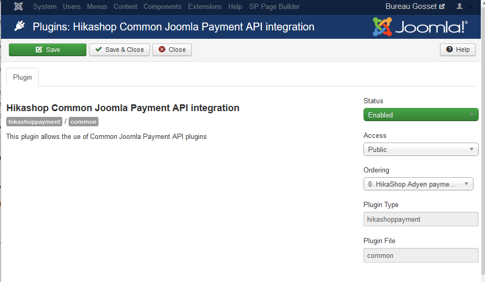The image size is (485, 282).
Task: Open the Status dropdown set to Enabled
Action: coord(421,115)
